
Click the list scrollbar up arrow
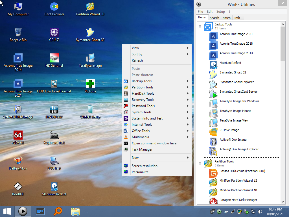click(283, 24)
